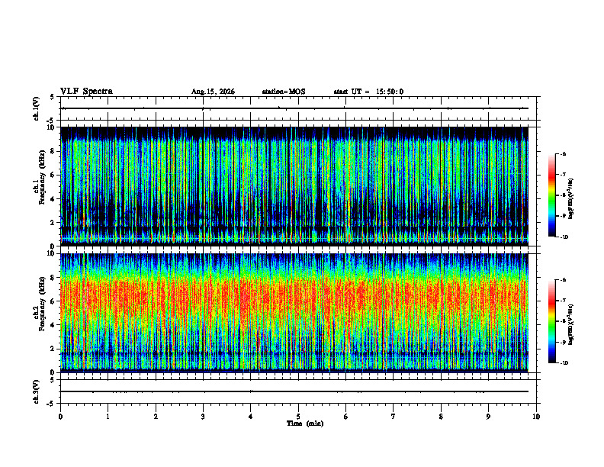Click time-axis tick label '4'

[x=251, y=417]
